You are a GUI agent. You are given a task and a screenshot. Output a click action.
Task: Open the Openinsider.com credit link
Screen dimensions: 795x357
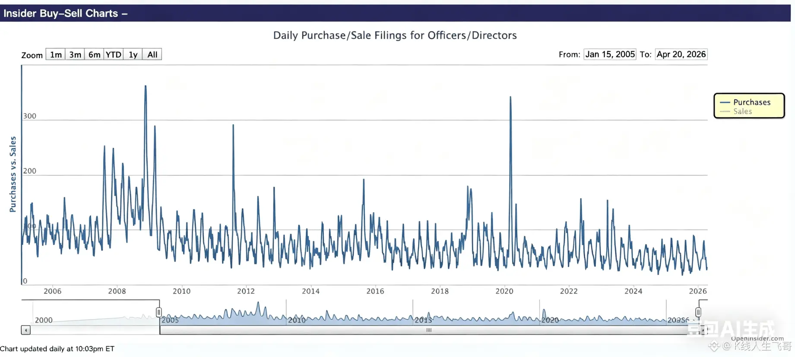(757, 338)
